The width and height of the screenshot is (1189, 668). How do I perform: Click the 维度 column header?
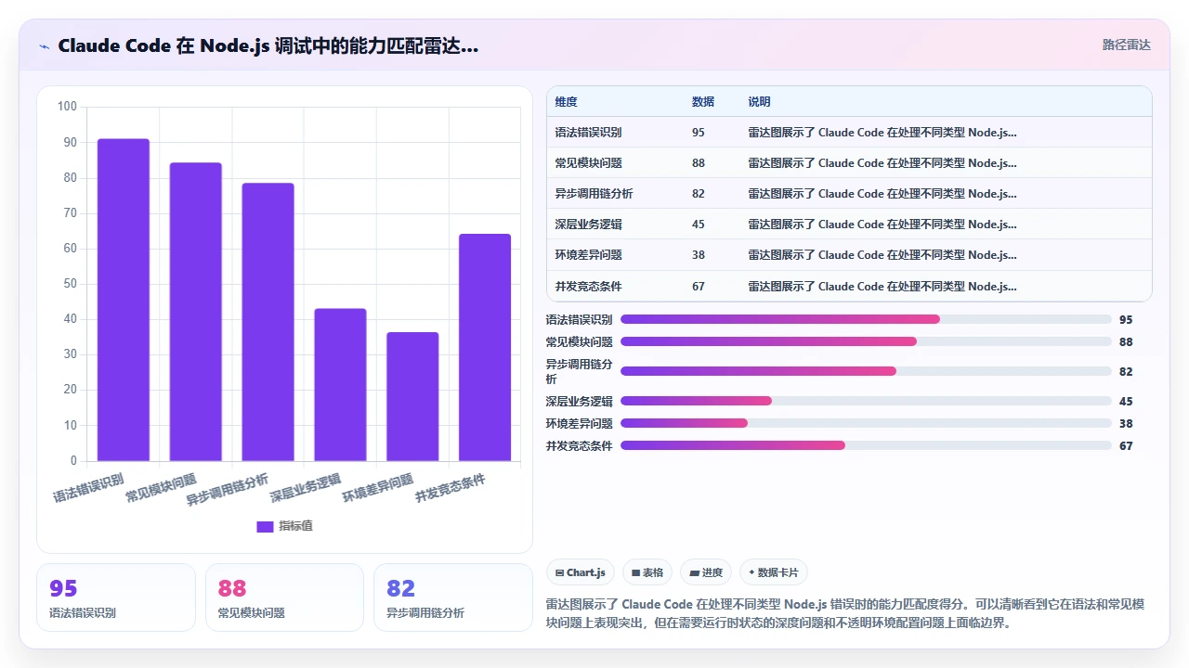point(566,102)
